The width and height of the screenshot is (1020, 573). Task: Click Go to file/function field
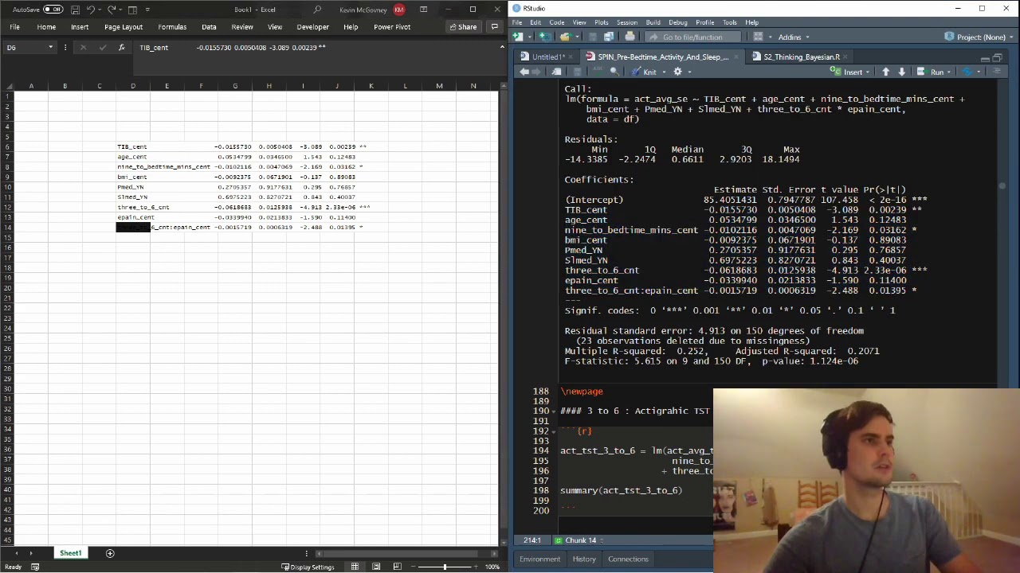[691, 37]
